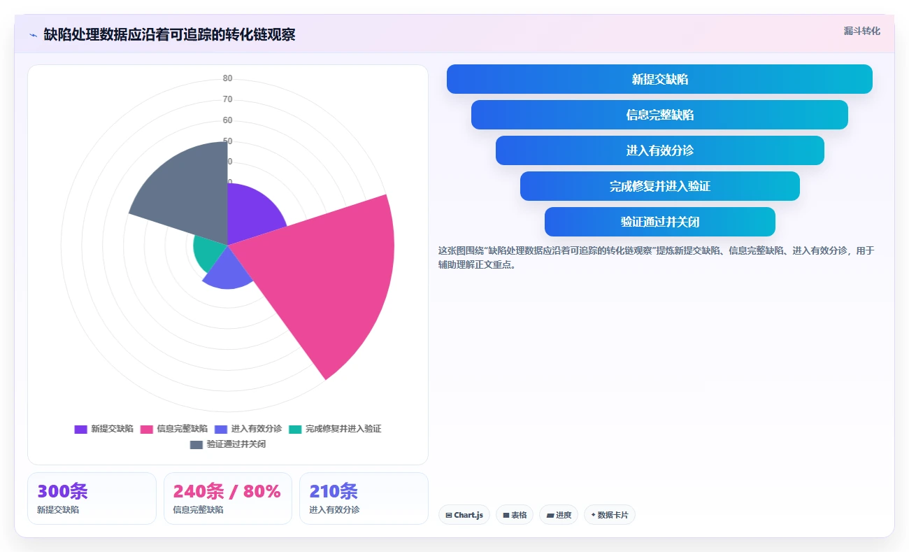Select the 完成修复并进入验证 funnel bar
The height and width of the screenshot is (552, 909).
(x=659, y=186)
